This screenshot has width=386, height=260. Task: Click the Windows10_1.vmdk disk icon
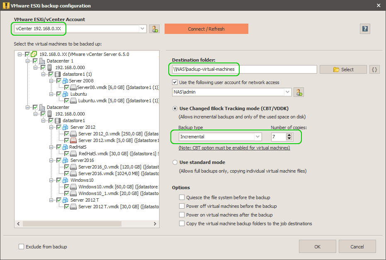tap(73, 193)
